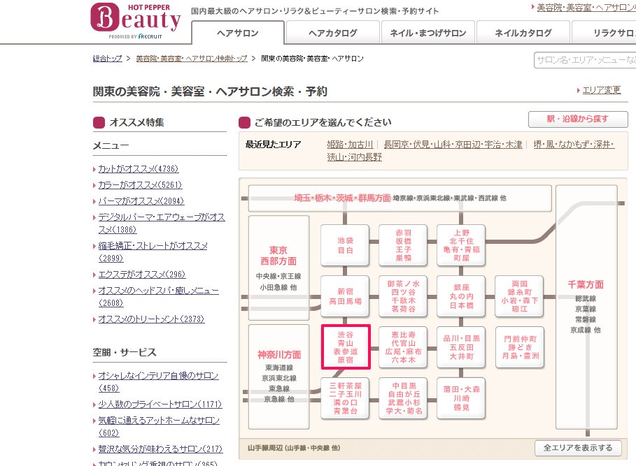Select the 埼玉・栃木・茨城・群馬方面 area box

point(400,198)
